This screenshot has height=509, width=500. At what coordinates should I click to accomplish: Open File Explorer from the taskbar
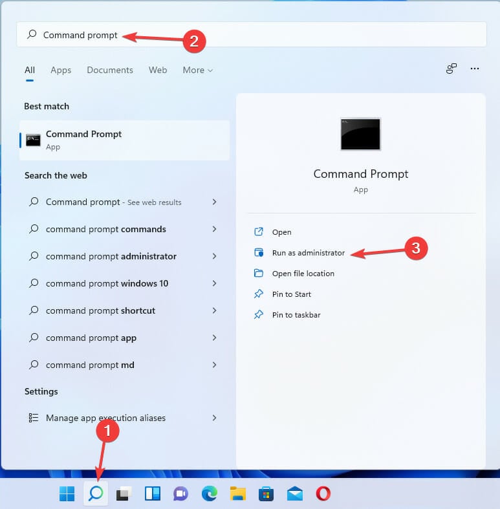point(238,493)
